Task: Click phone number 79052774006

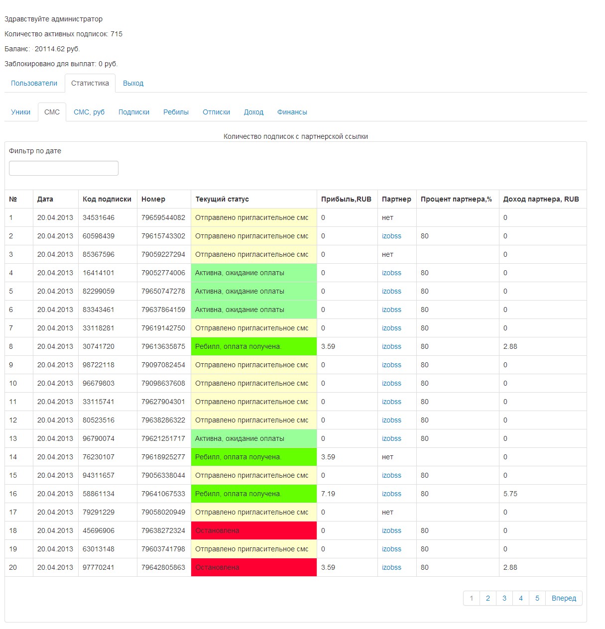Action: pyautogui.click(x=163, y=273)
